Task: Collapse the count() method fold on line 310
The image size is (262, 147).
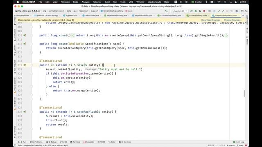Action: tap(32, 36)
